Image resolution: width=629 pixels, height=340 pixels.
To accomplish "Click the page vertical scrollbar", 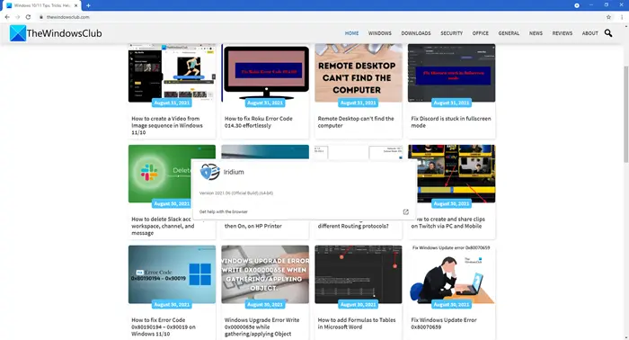I will coord(625,114).
